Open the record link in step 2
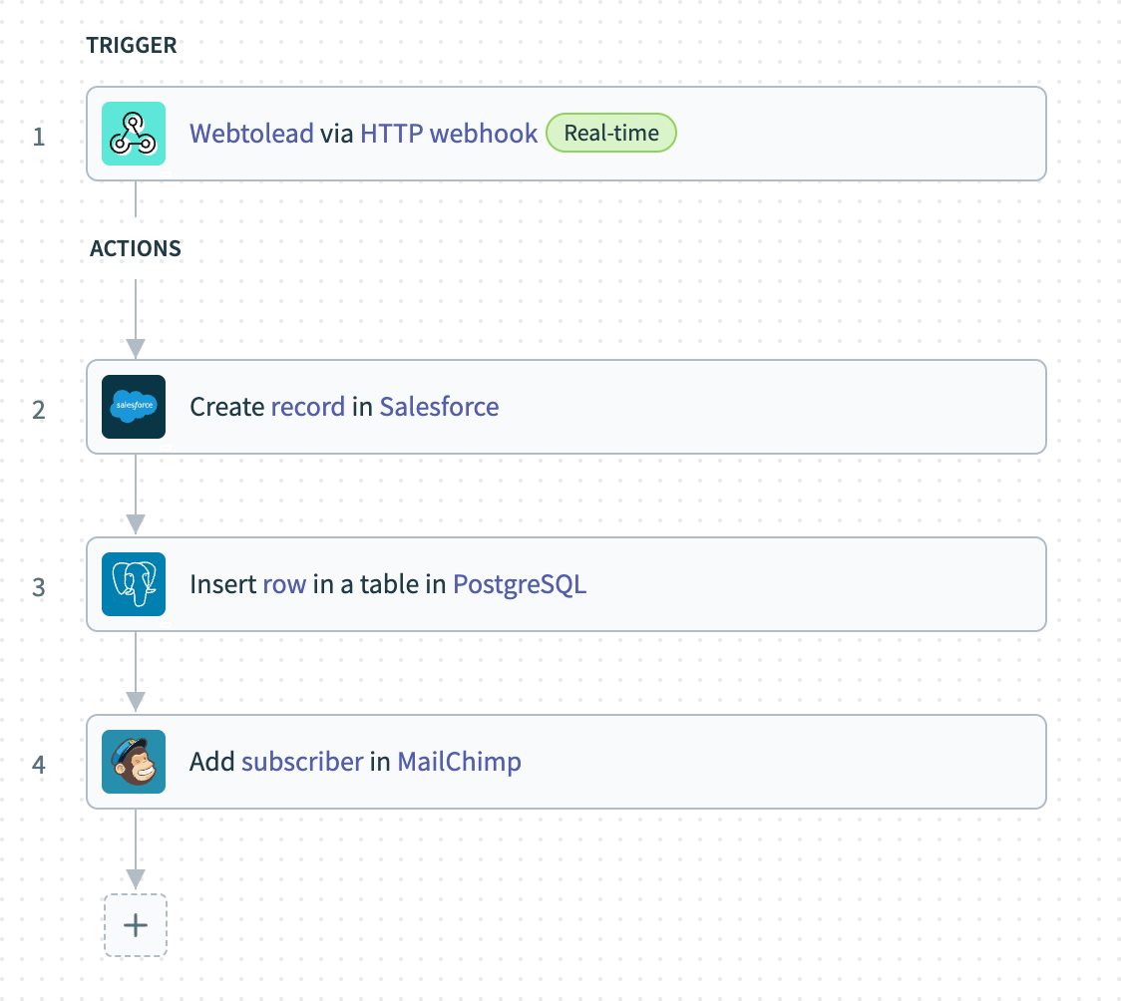1121x1001 pixels. point(308,407)
